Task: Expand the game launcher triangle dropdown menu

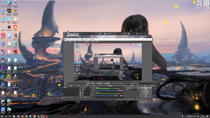Action: (x=140, y=34)
